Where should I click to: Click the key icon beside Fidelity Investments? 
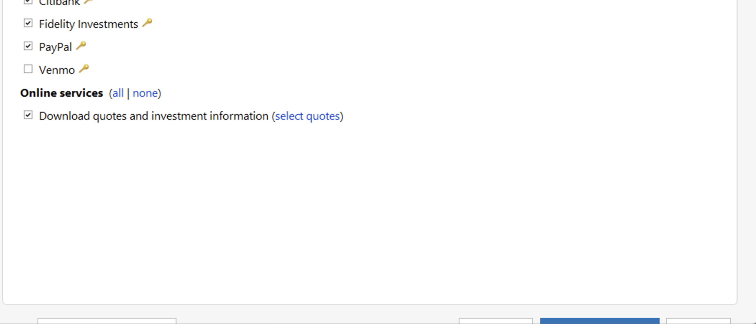coord(147,23)
